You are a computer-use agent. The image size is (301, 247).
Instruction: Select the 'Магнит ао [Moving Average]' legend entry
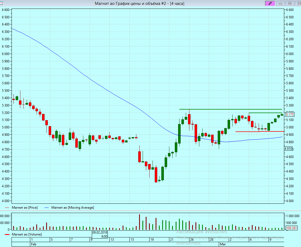tap(73, 207)
